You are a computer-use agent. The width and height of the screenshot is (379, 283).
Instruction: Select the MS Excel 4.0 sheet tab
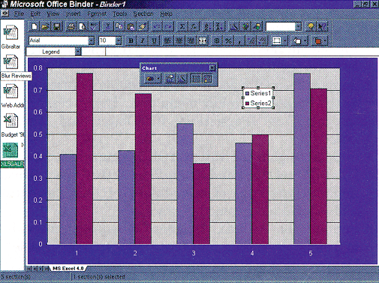[x=68, y=269]
